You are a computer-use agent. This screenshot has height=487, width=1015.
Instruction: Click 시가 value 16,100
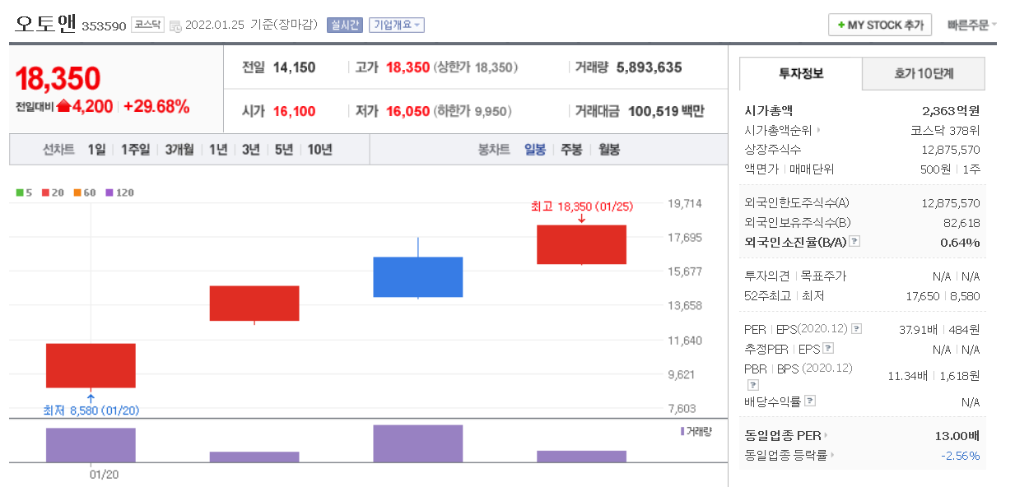pos(294,111)
